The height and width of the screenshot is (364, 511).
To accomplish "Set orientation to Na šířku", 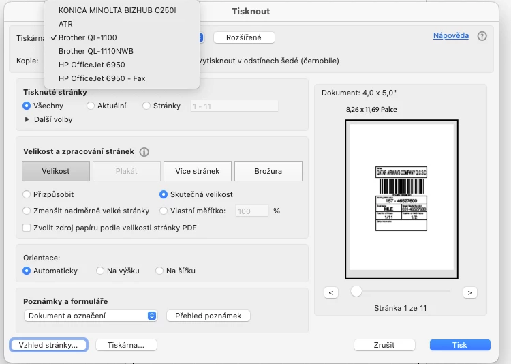I will pos(159,271).
